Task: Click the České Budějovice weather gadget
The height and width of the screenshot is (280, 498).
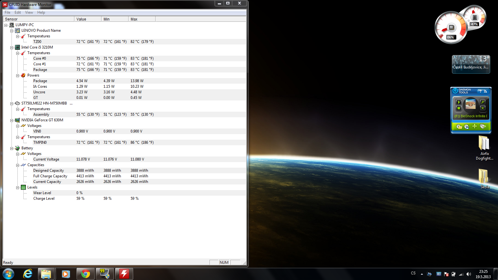Action: 471,64
